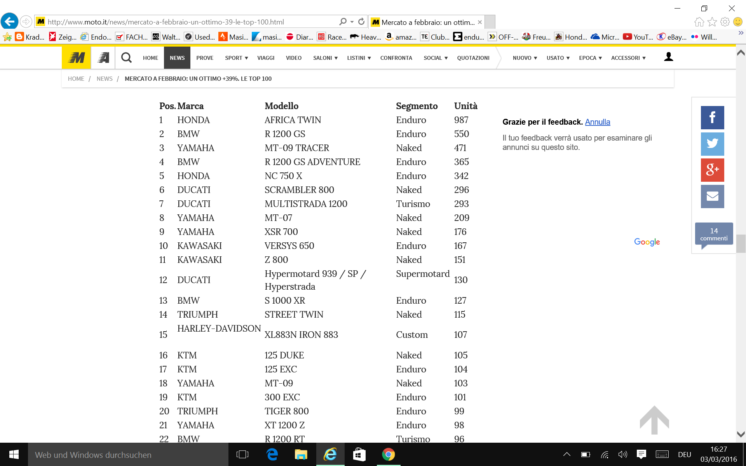Click the Google Plus share icon
This screenshot has width=746, height=466.
[x=712, y=170]
